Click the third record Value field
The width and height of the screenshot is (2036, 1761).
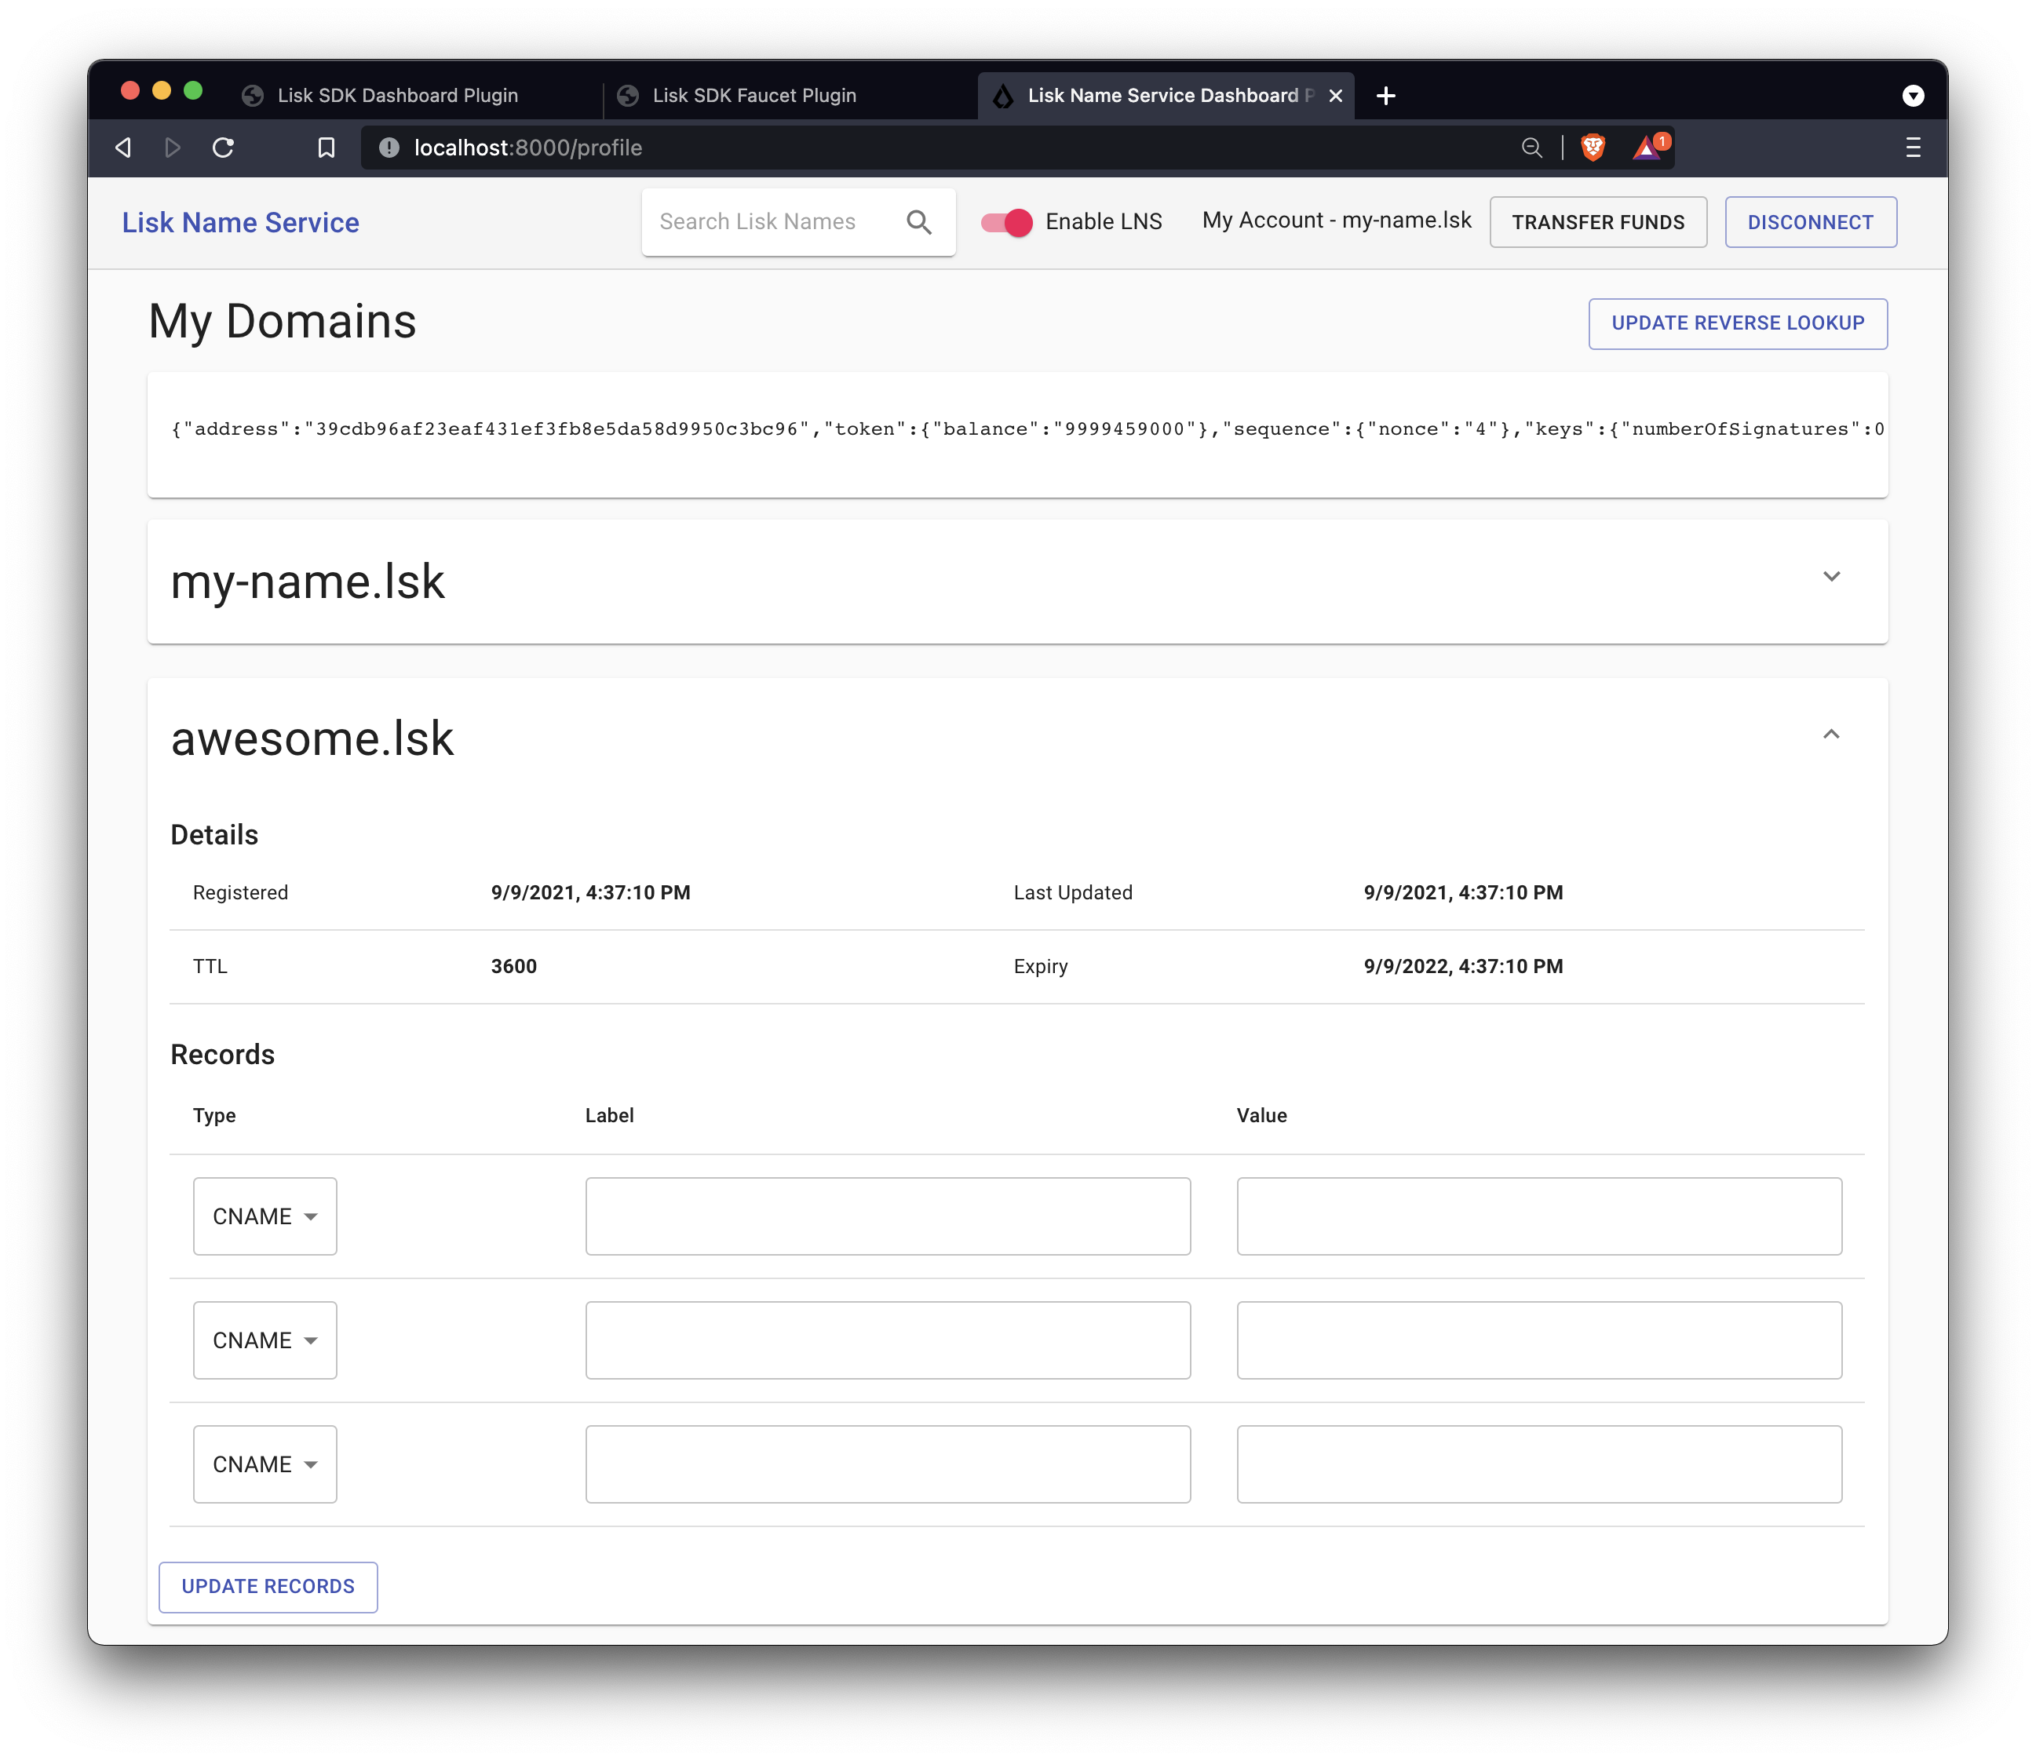pos(1539,1464)
